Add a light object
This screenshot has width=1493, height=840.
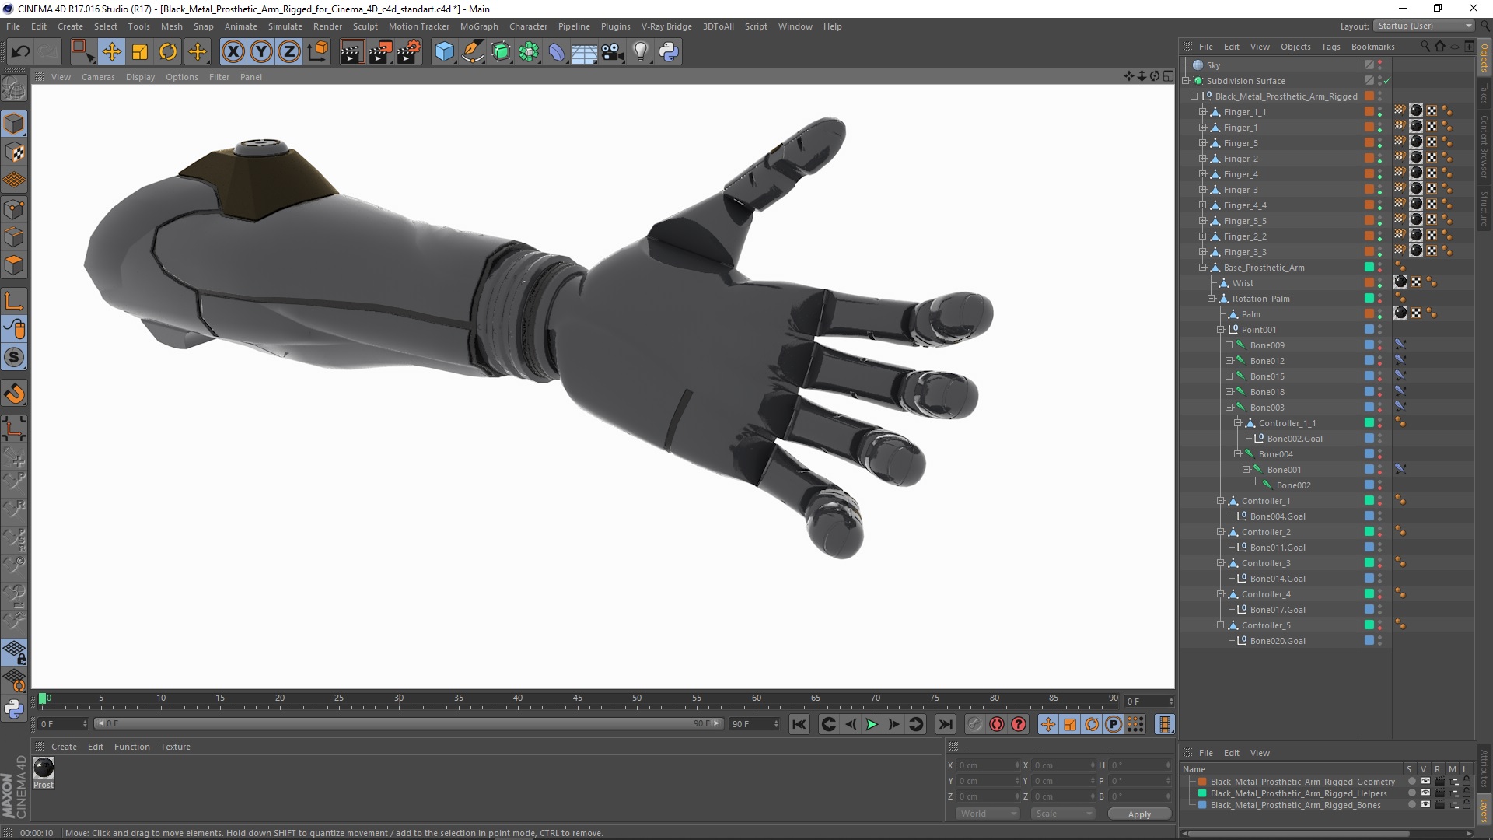coord(641,52)
